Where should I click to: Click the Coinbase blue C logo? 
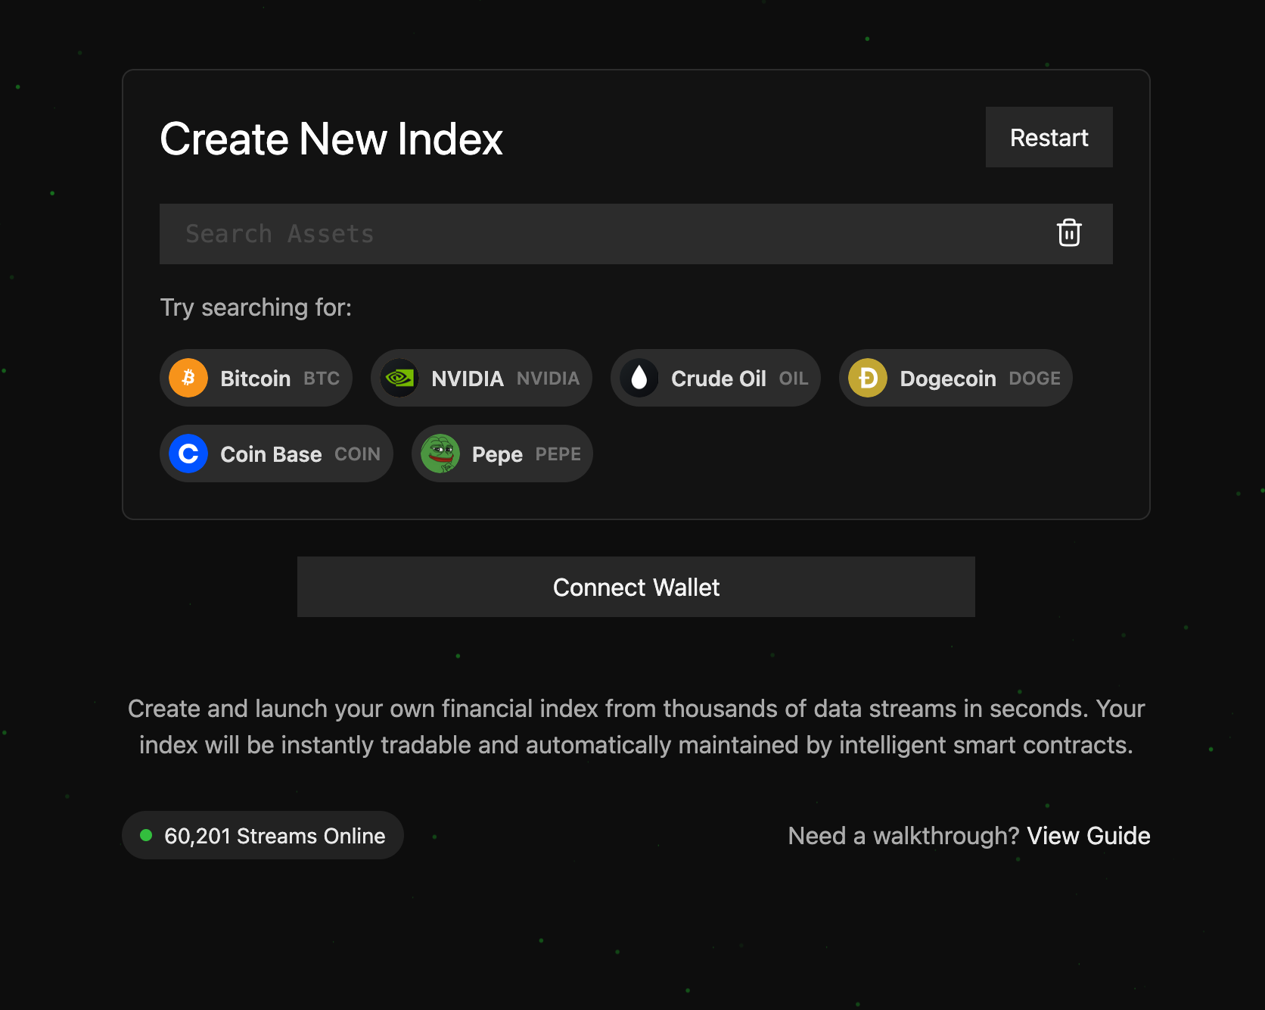(188, 454)
